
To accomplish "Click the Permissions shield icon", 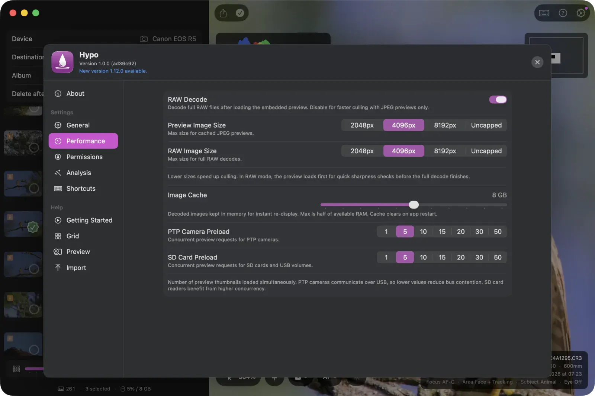I will (58, 157).
